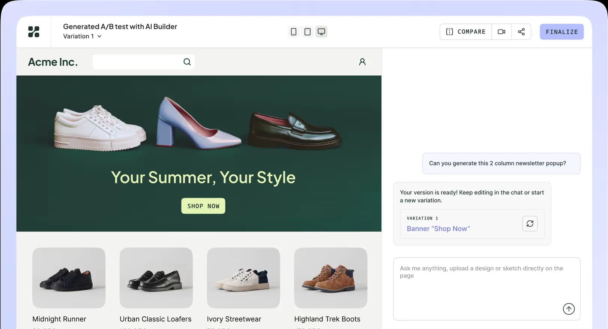This screenshot has height=329, width=608.
Task: Click the Finalize button
Action: coord(561,32)
